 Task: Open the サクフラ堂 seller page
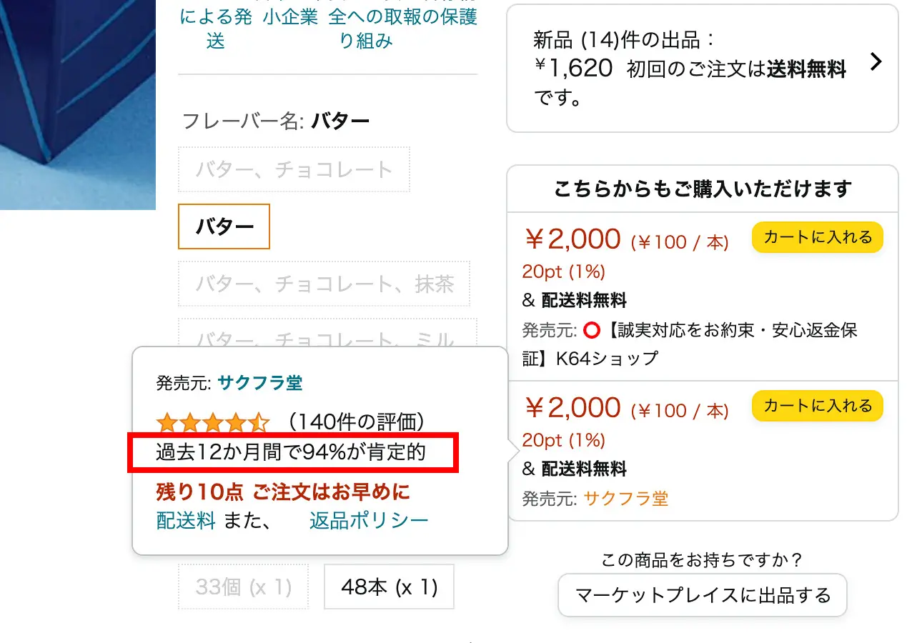point(262,383)
